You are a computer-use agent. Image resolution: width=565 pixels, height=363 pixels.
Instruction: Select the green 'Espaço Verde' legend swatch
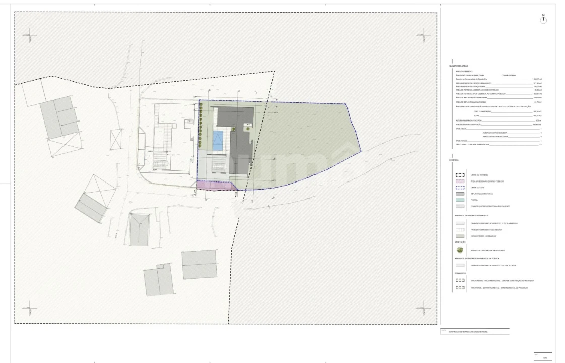click(x=460, y=236)
